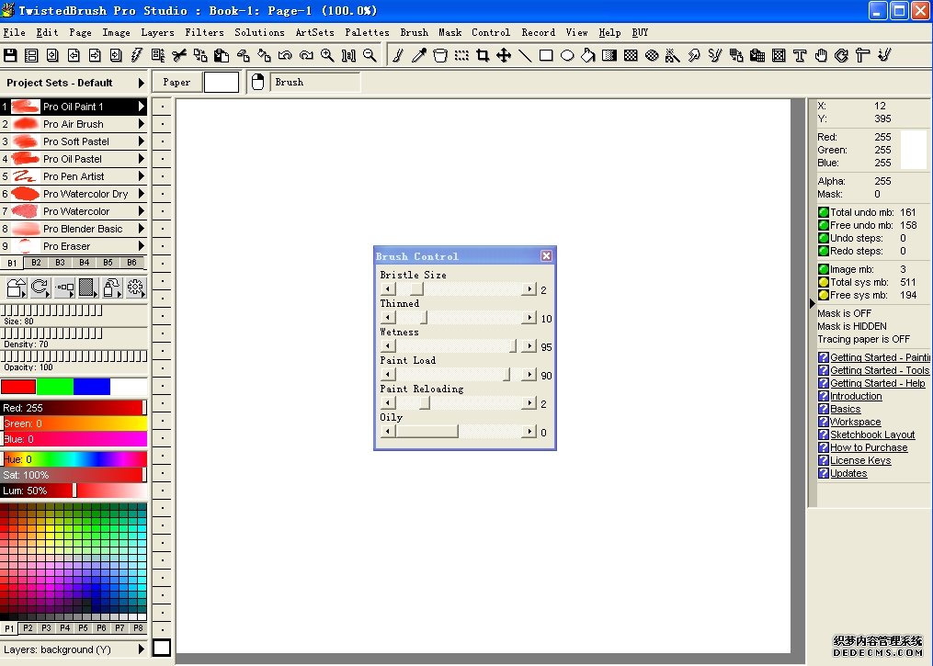The image size is (933, 666).
Task: Open the Layers background flyout arrow
Action: (141, 649)
